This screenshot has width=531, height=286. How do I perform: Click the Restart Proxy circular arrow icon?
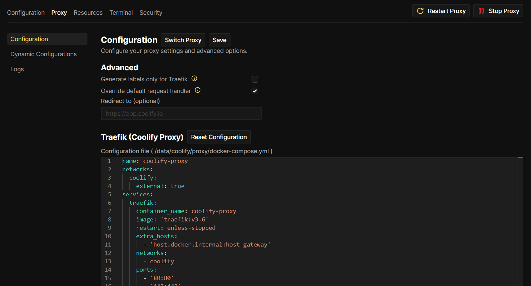click(x=420, y=11)
